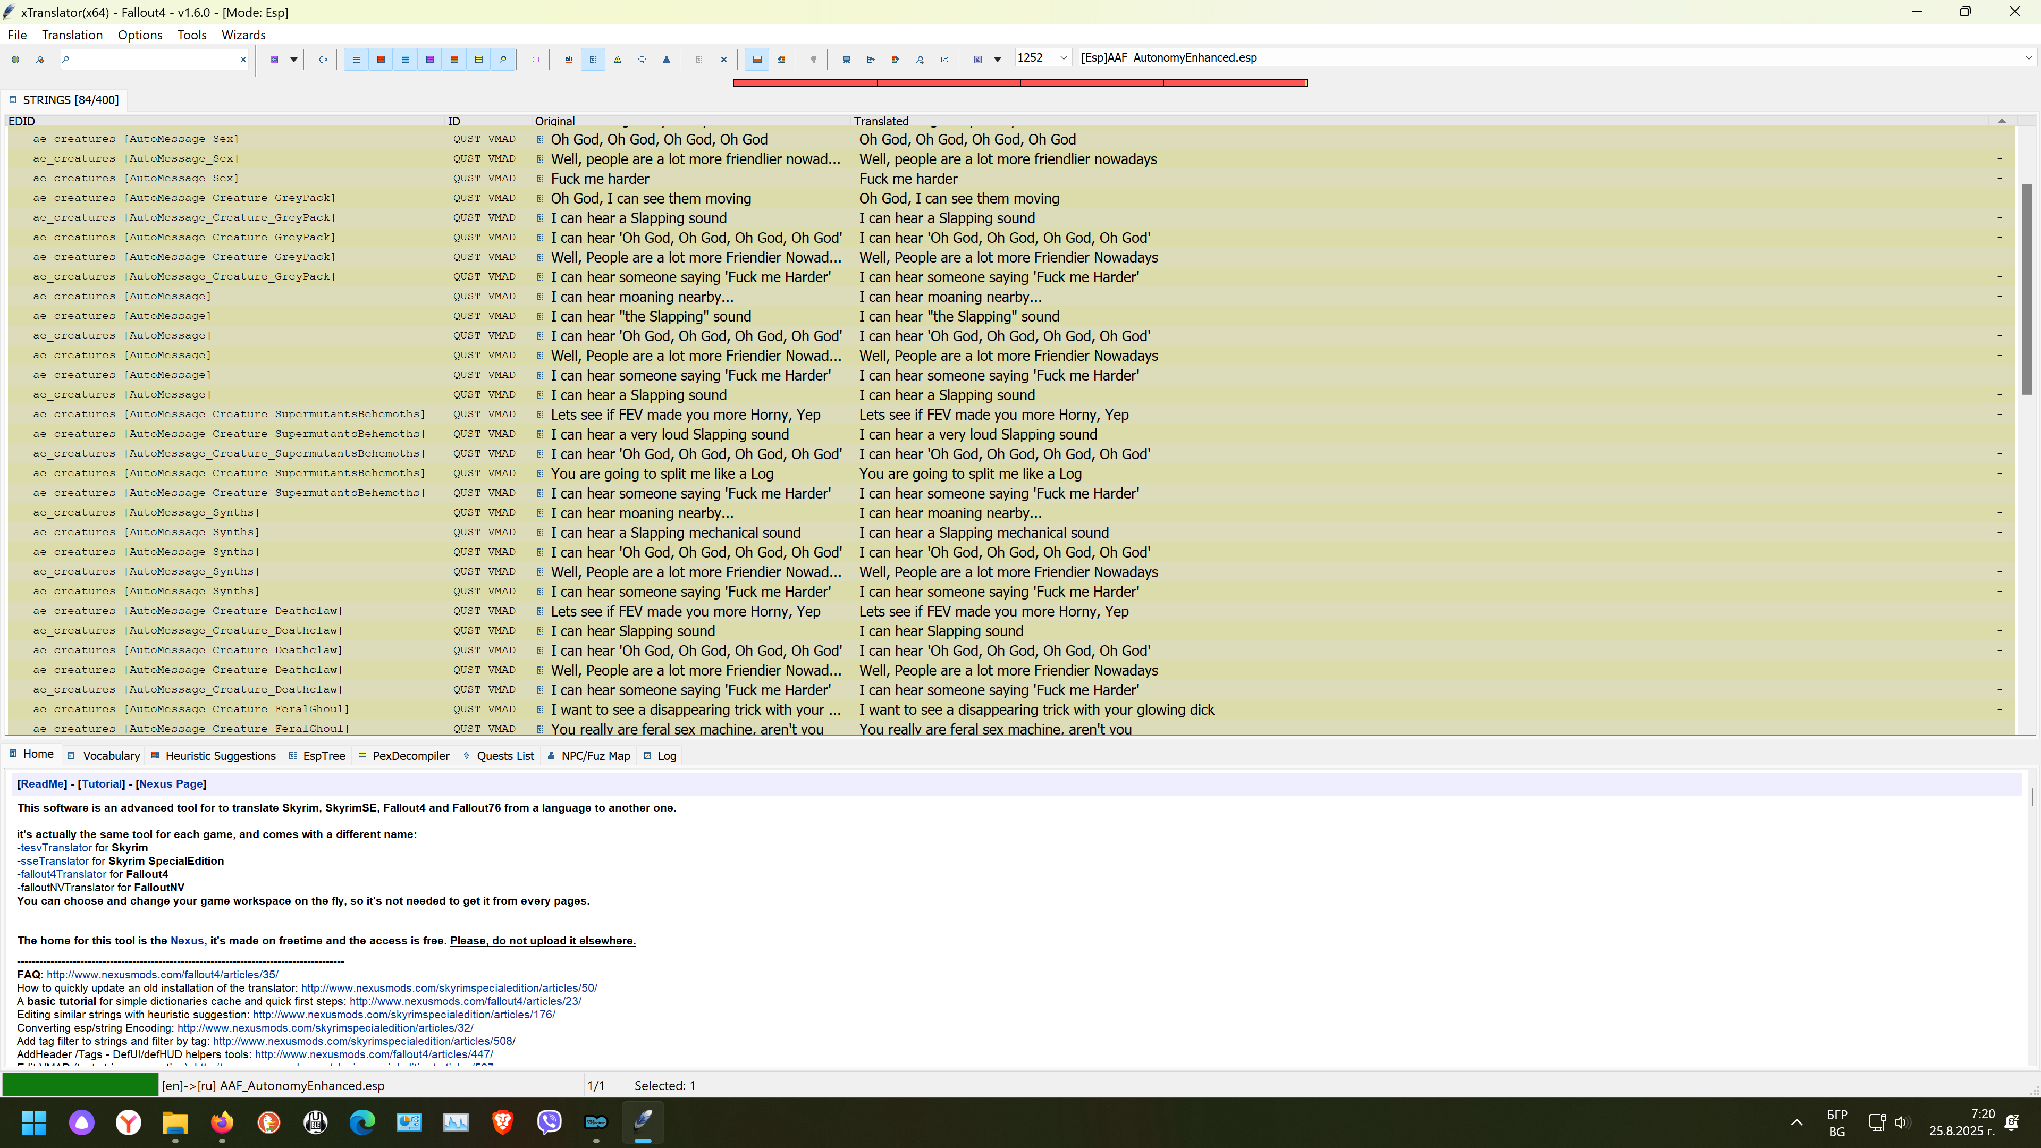The image size is (2041, 1148).
Task: Click the NPC person toolbar icon
Action: pyautogui.click(x=667, y=58)
